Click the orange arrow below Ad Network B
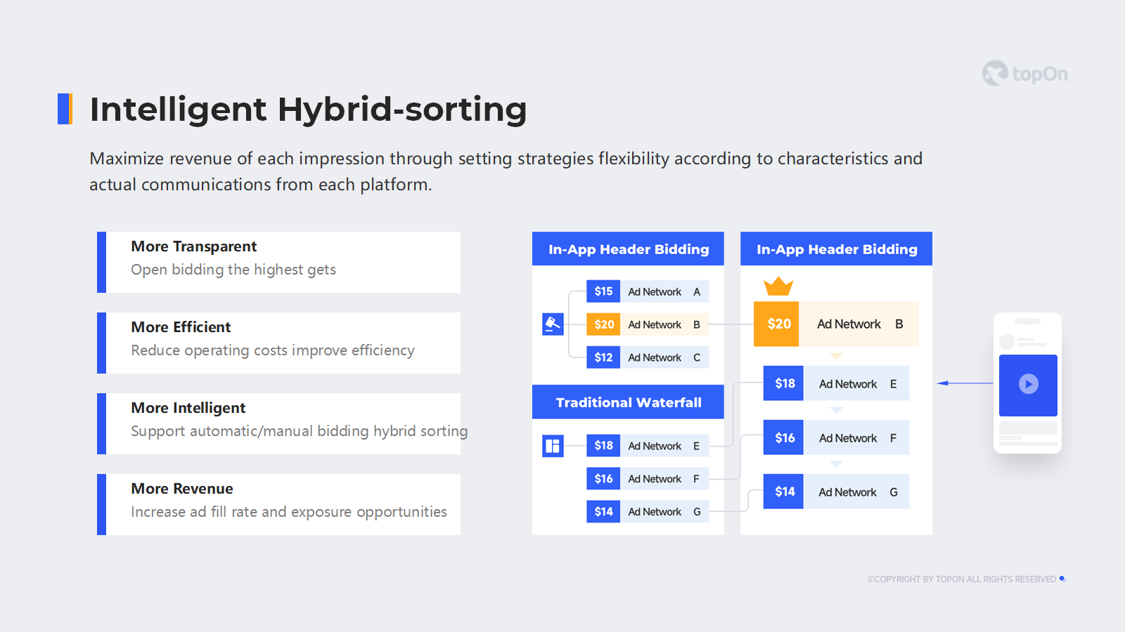Image resolution: width=1125 pixels, height=632 pixels. click(x=836, y=356)
